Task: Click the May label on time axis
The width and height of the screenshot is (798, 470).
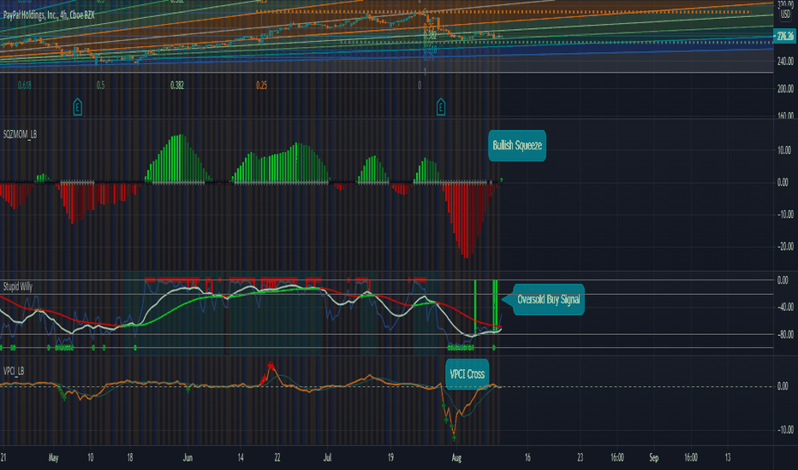Action: (53, 458)
